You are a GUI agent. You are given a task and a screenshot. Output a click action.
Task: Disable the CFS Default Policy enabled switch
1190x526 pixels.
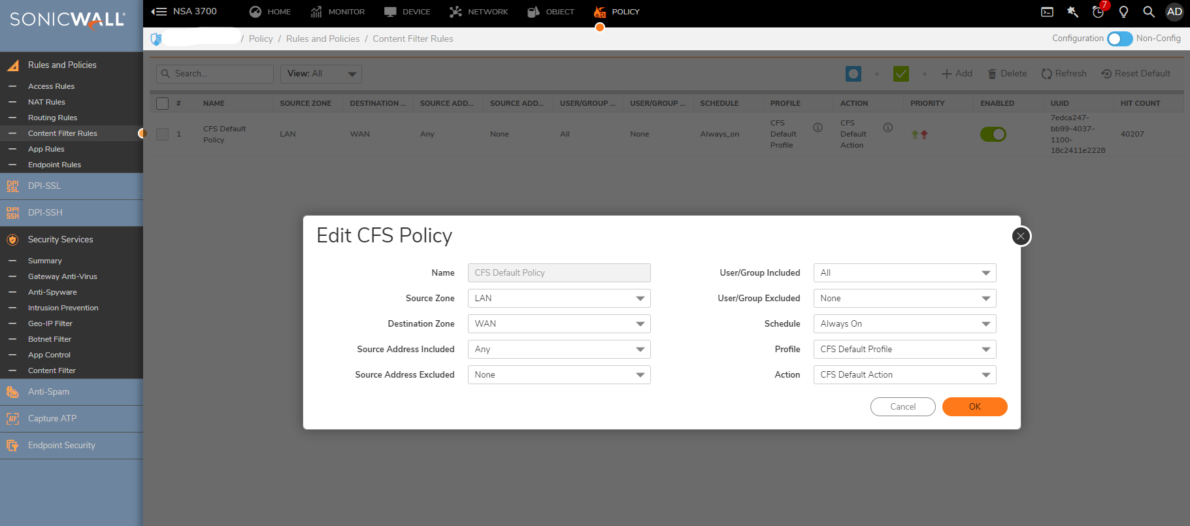point(993,134)
